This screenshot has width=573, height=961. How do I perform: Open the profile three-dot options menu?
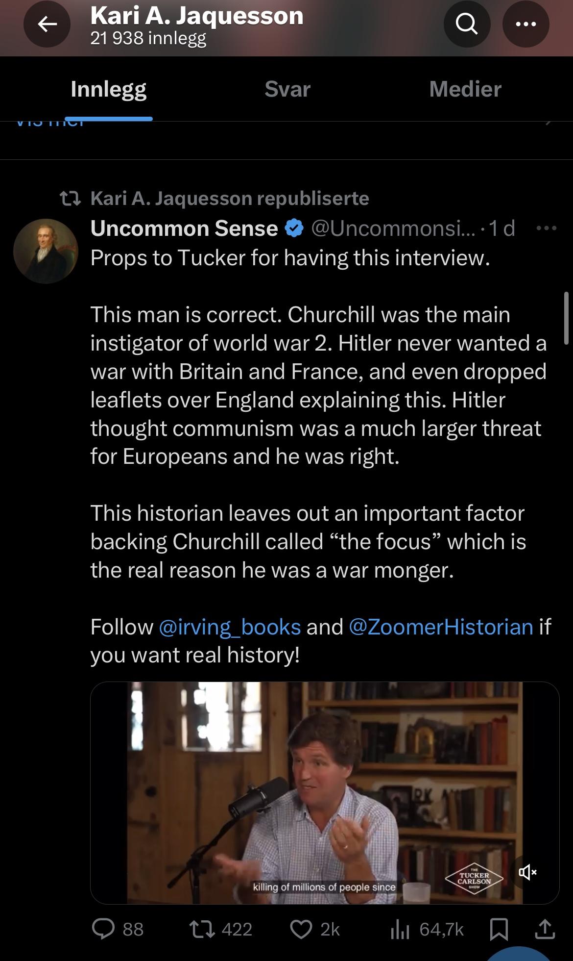click(x=525, y=24)
